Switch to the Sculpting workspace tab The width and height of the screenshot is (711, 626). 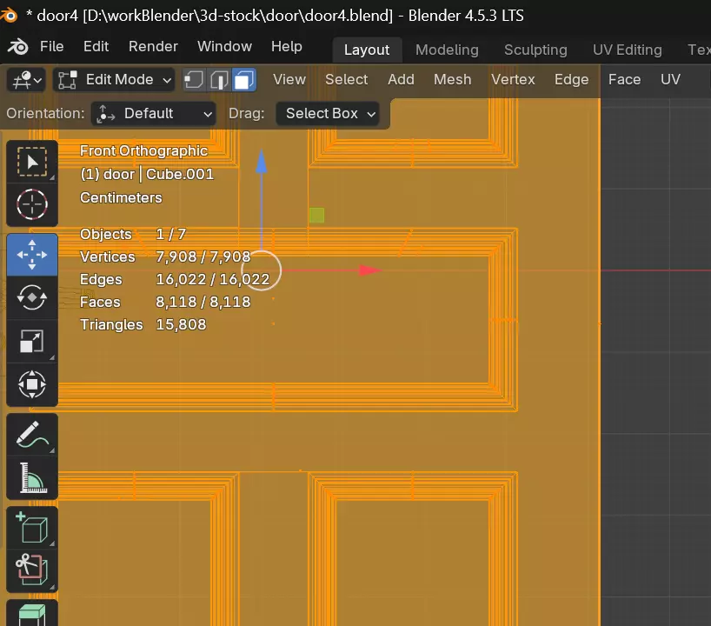tap(535, 50)
